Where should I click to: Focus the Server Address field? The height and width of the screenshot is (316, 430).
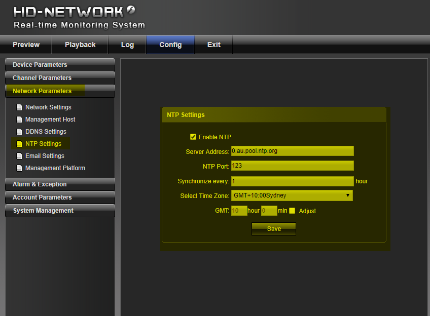coord(293,151)
